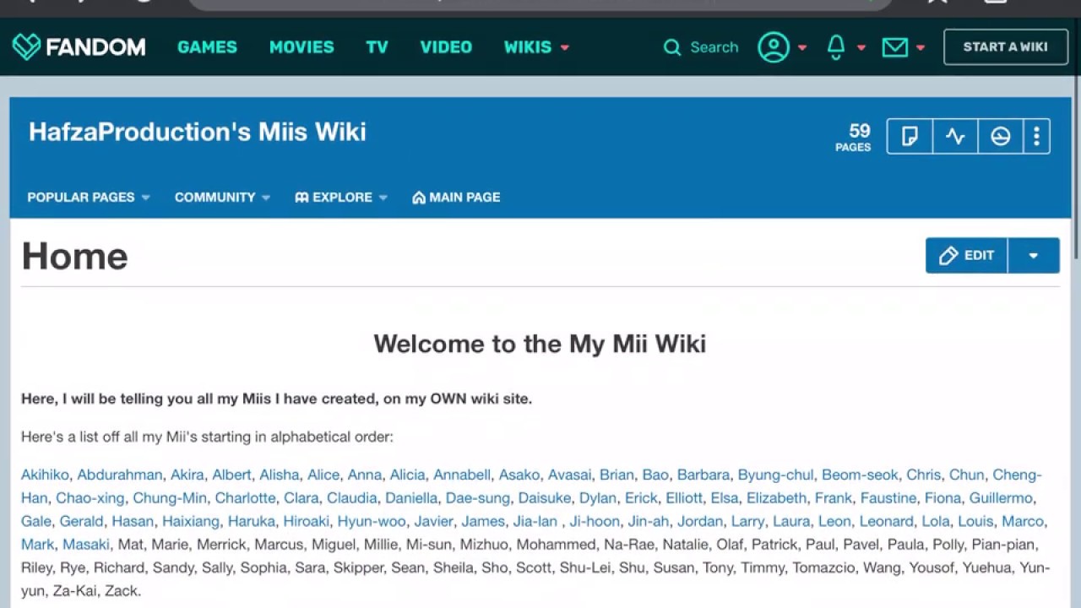
Task: Click the Edit page button
Action: pos(967,255)
